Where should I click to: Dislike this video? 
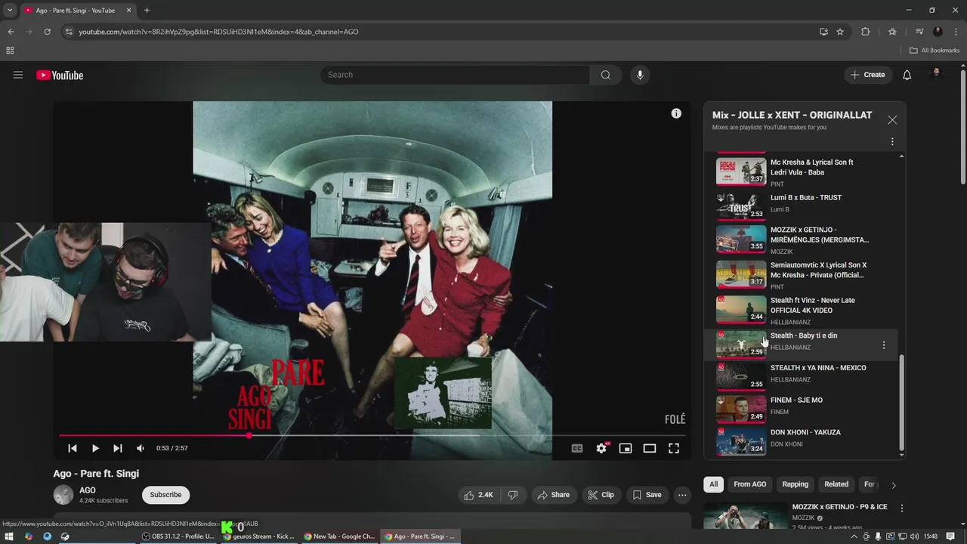(x=512, y=495)
